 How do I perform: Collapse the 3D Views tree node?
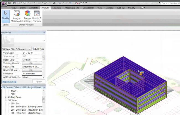6,101
